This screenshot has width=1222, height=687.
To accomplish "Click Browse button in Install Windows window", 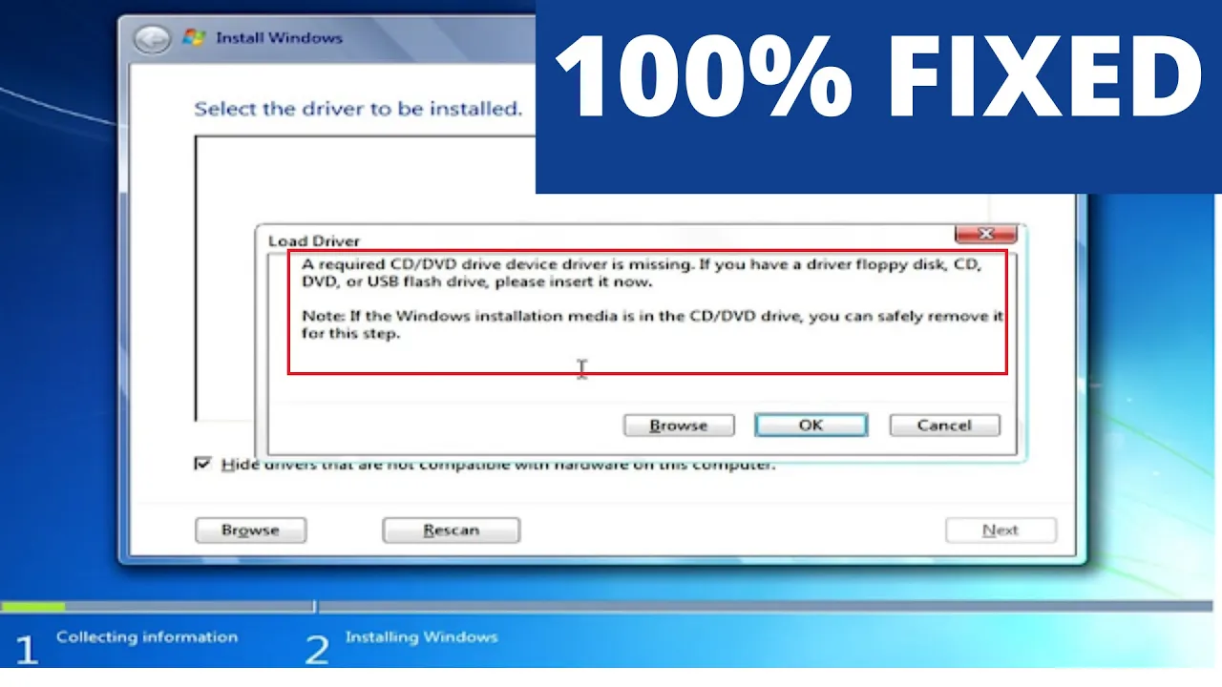I will [250, 530].
